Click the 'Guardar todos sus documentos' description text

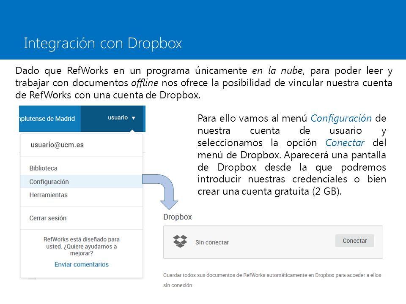[x=272, y=280]
